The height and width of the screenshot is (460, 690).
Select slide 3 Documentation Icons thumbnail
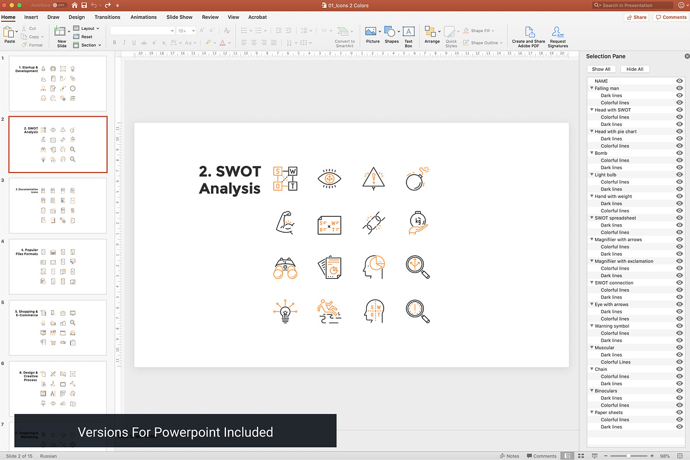pos(57,205)
